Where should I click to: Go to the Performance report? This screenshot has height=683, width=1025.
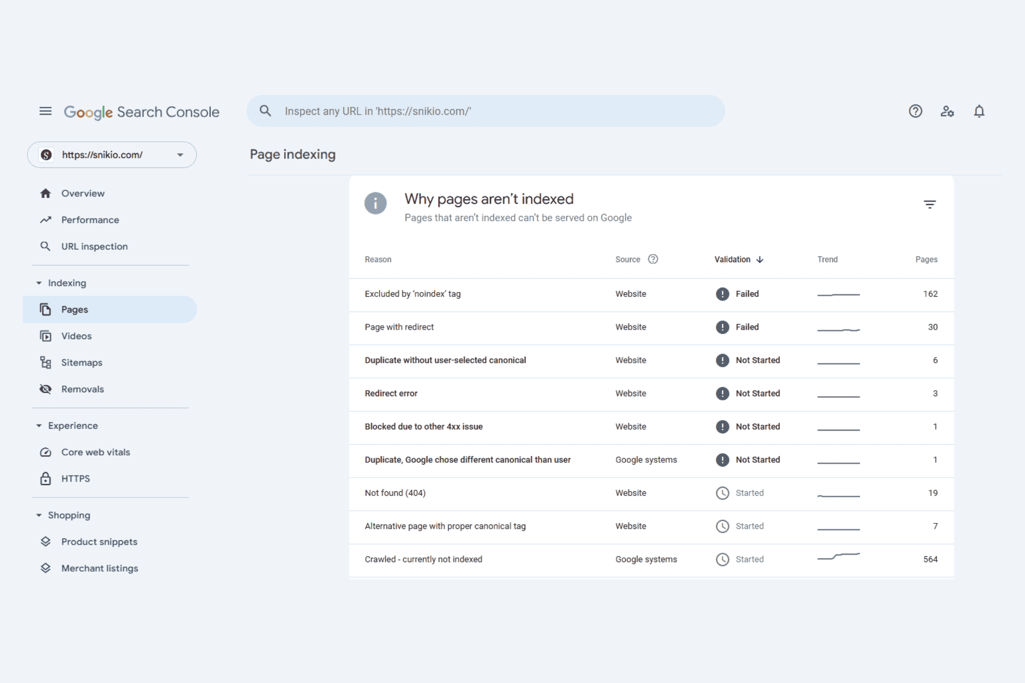(90, 220)
